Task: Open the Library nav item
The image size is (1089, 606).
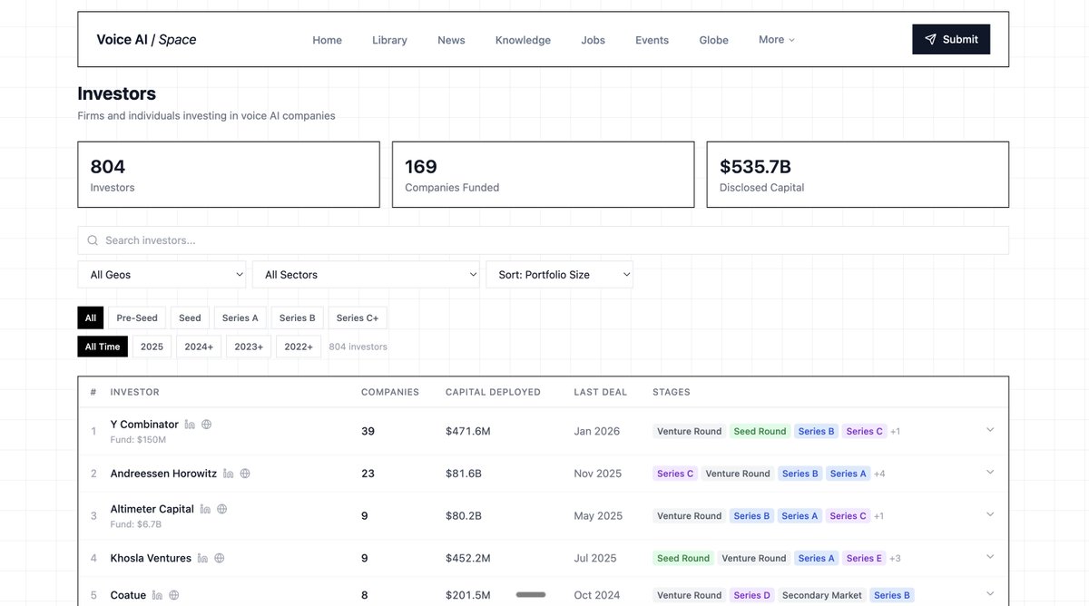Action: tap(389, 40)
